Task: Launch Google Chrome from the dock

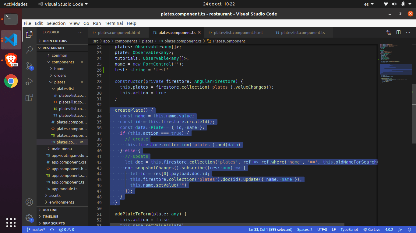Action: pos(11,81)
